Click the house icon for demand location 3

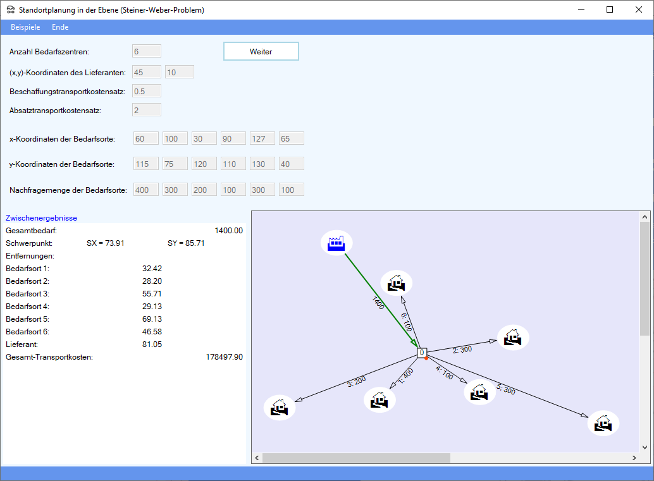[280, 408]
